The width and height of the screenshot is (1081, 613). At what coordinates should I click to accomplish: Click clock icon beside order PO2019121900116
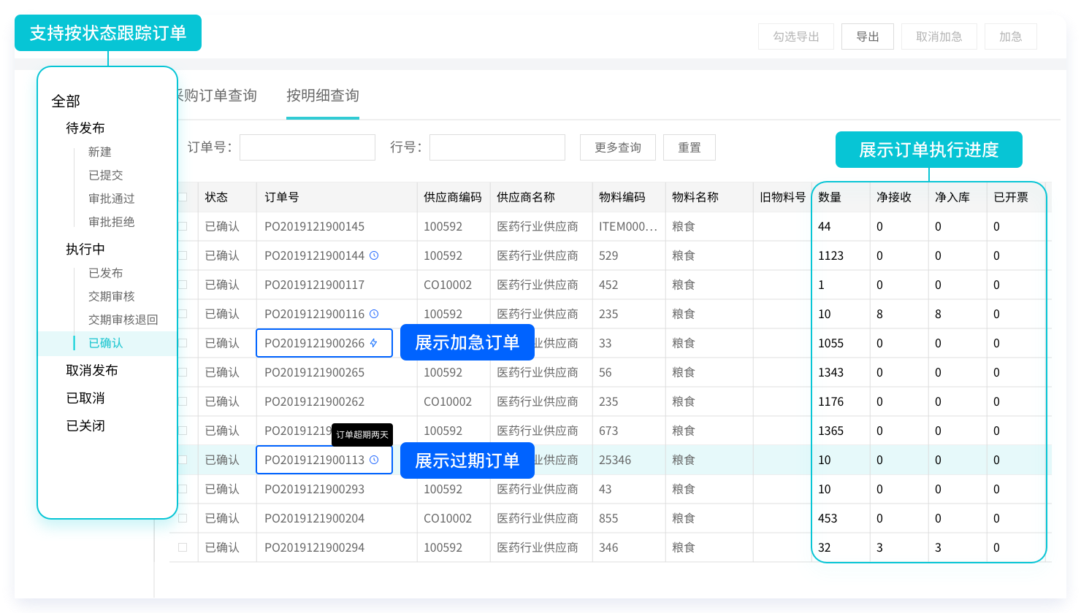(374, 314)
